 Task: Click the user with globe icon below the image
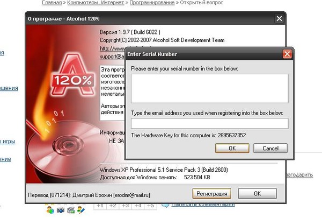tap(50, 210)
